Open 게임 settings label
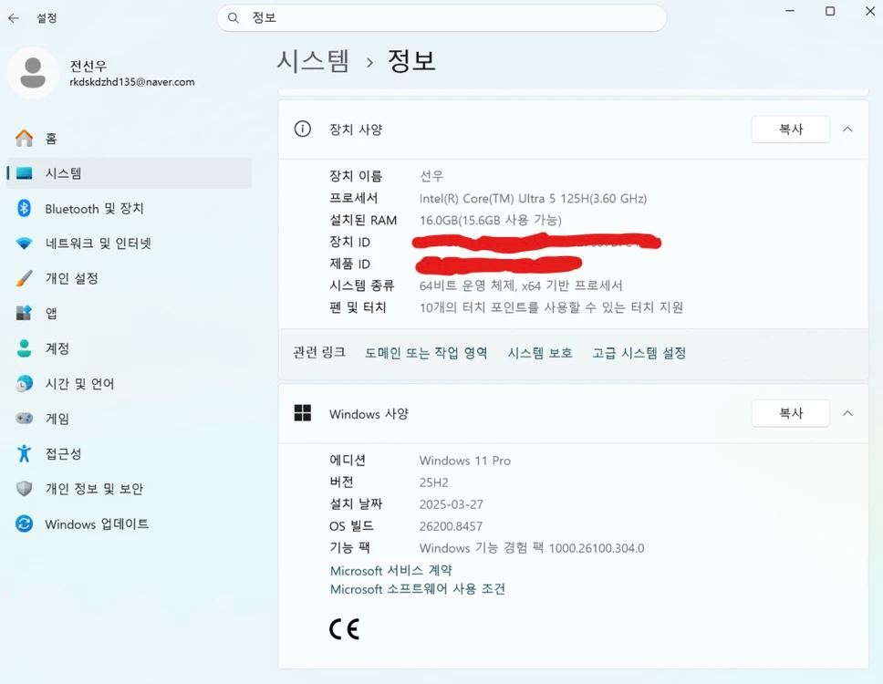Screen dimensions: 883x684 click(x=57, y=419)
